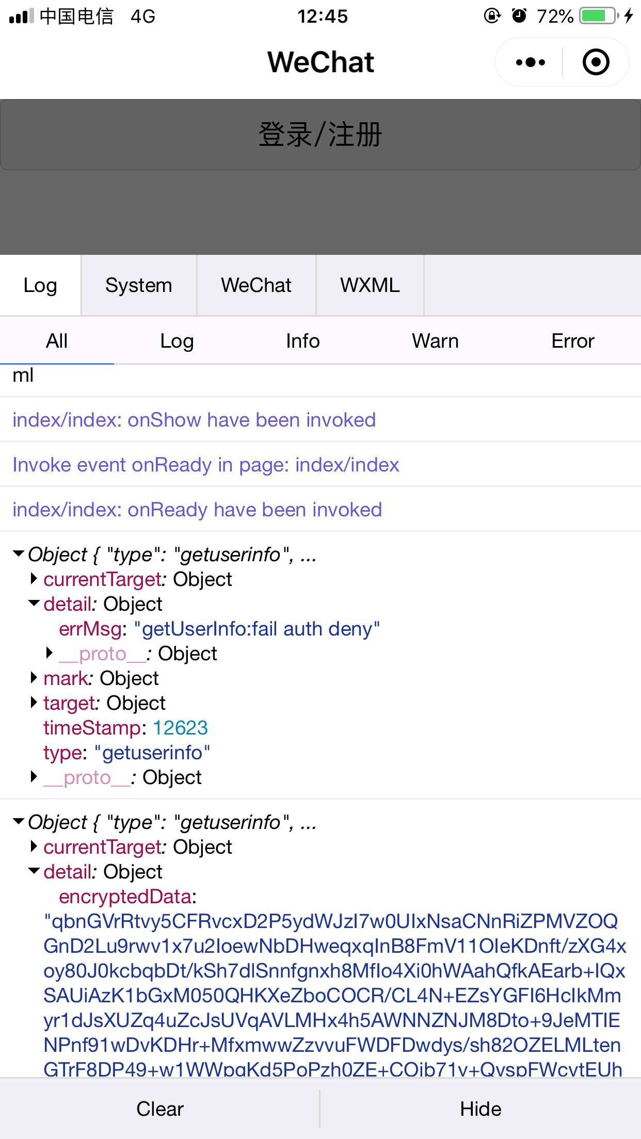
Task: Expand __proto__ under errMsg detail
Action: (x=50, y=653)
